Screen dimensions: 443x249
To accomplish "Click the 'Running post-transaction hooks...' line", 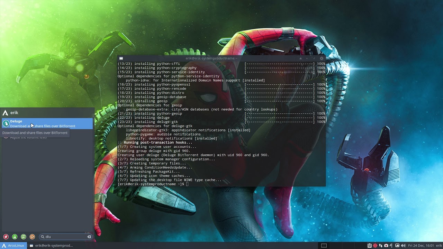I will coord(155,142).
